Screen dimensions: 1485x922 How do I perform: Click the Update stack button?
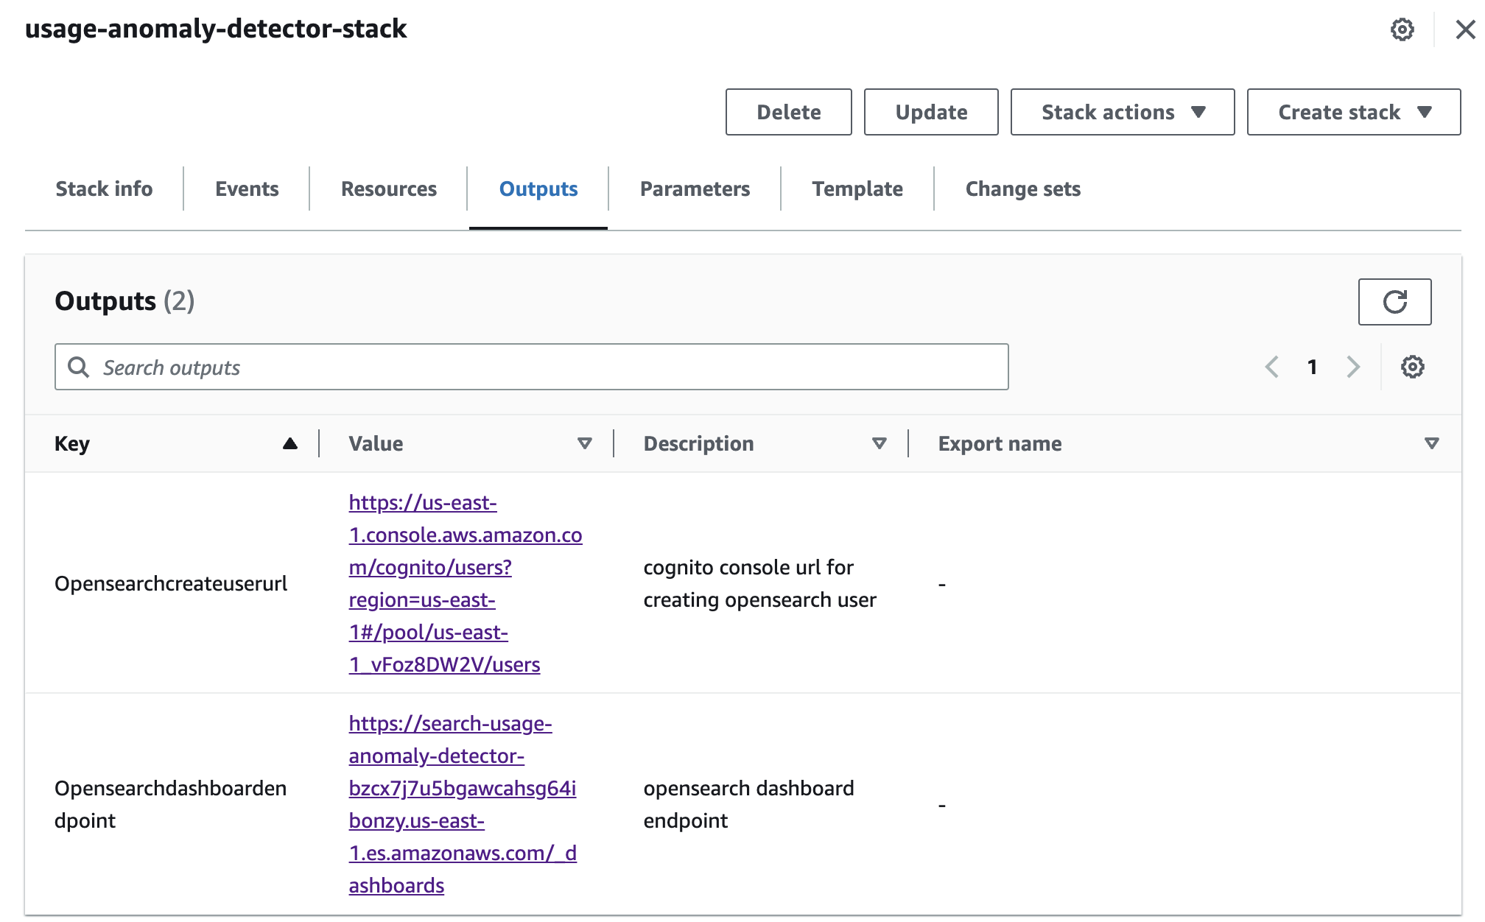point(934,110)
